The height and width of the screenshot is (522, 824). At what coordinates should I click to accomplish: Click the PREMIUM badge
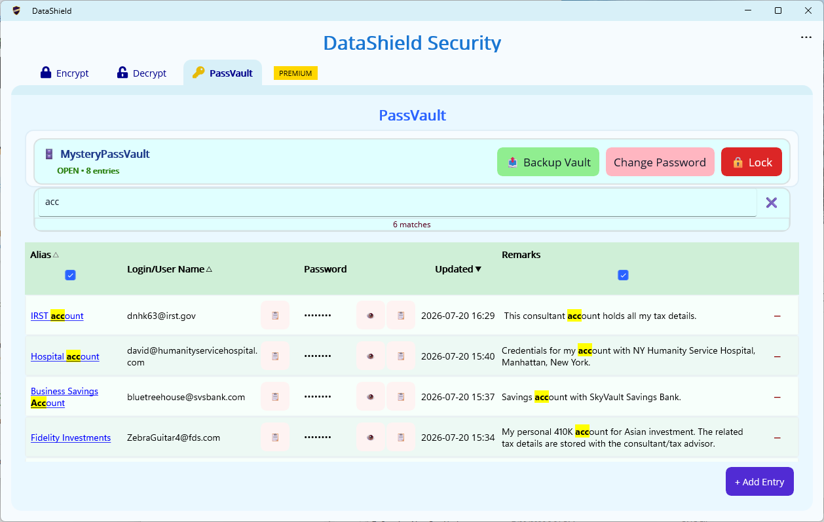(295, 73)
